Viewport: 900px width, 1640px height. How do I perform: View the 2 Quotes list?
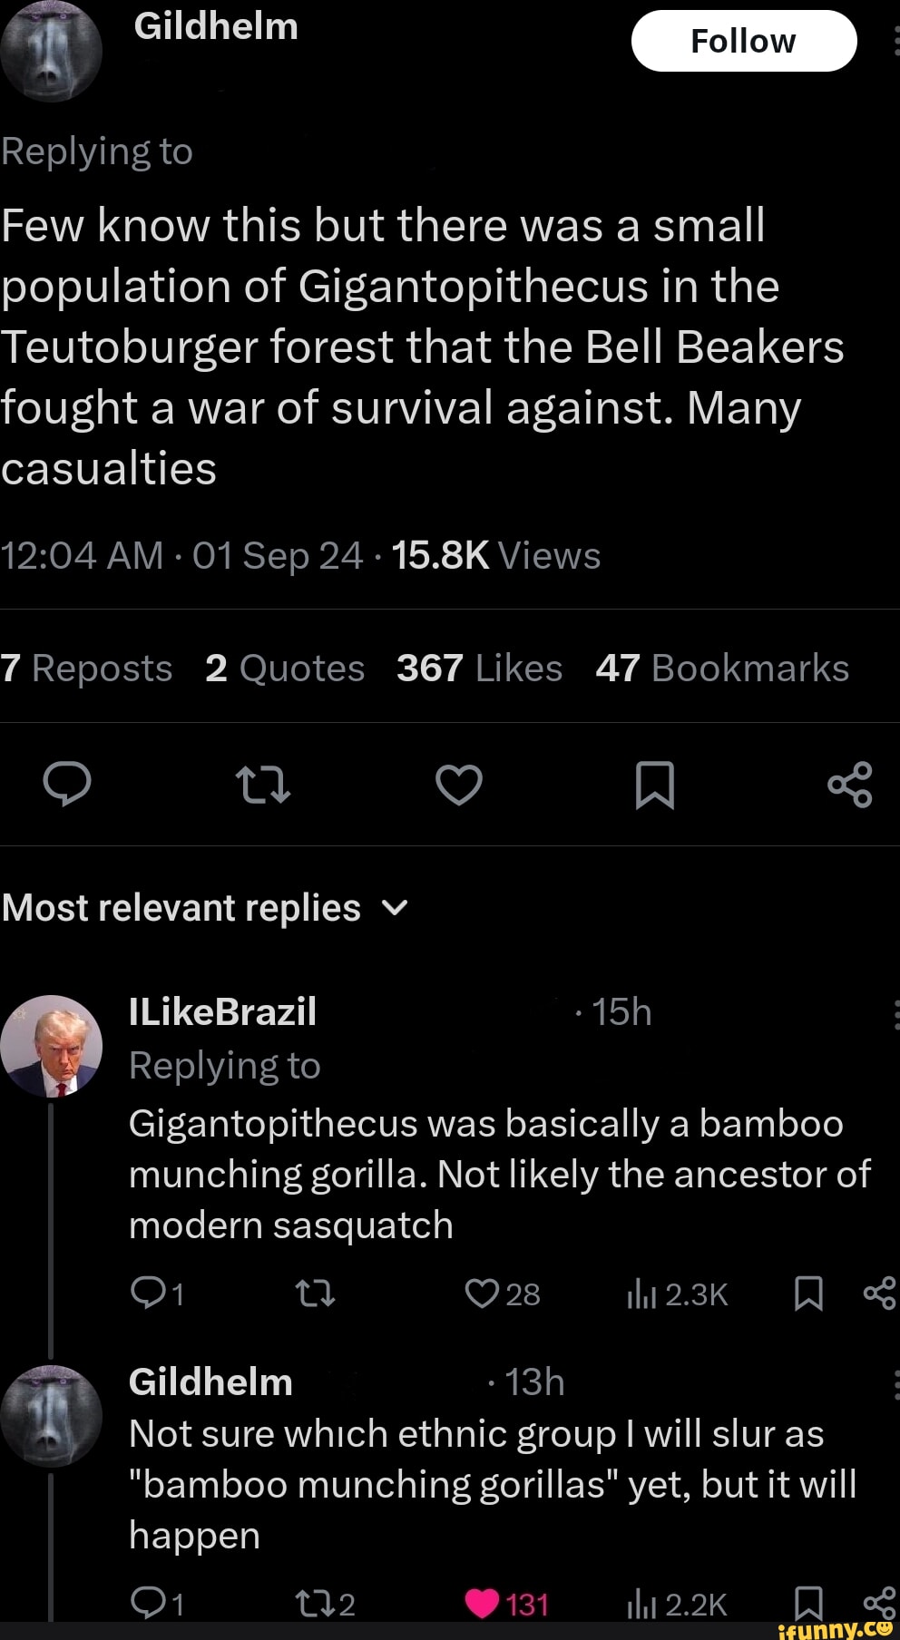[x=285, y=669]
